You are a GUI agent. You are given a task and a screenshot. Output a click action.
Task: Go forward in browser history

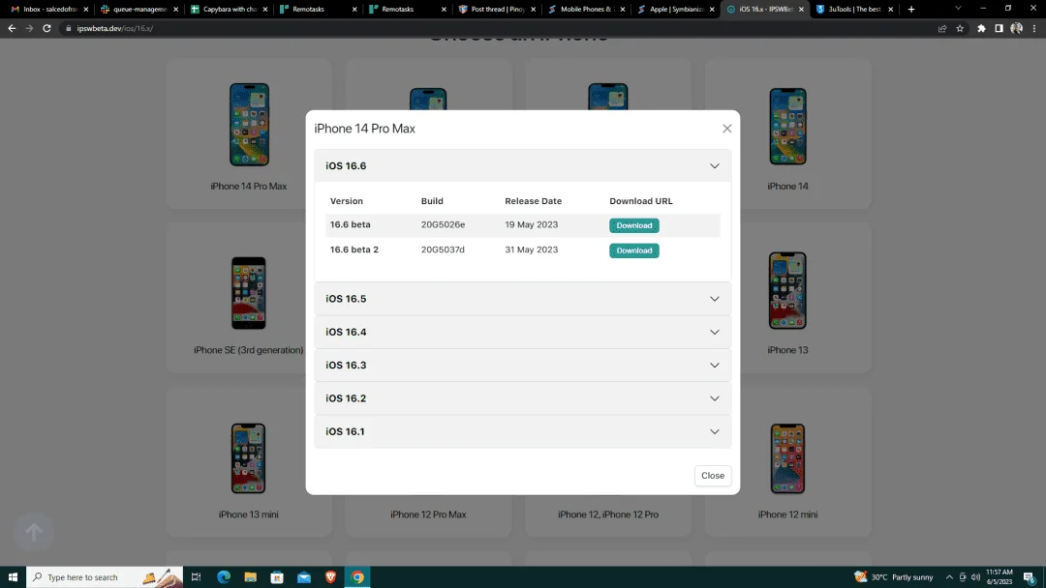tap(29, 29)
